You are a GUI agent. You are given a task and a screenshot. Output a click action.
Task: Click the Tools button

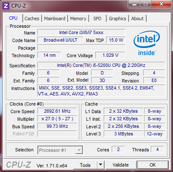coord(85,165)
